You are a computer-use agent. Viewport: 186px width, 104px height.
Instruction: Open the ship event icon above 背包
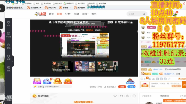coord(130,81)
